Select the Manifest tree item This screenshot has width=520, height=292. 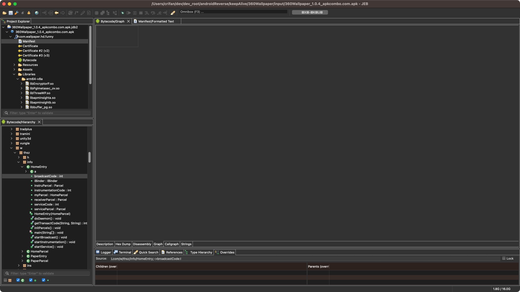[29, 41]
